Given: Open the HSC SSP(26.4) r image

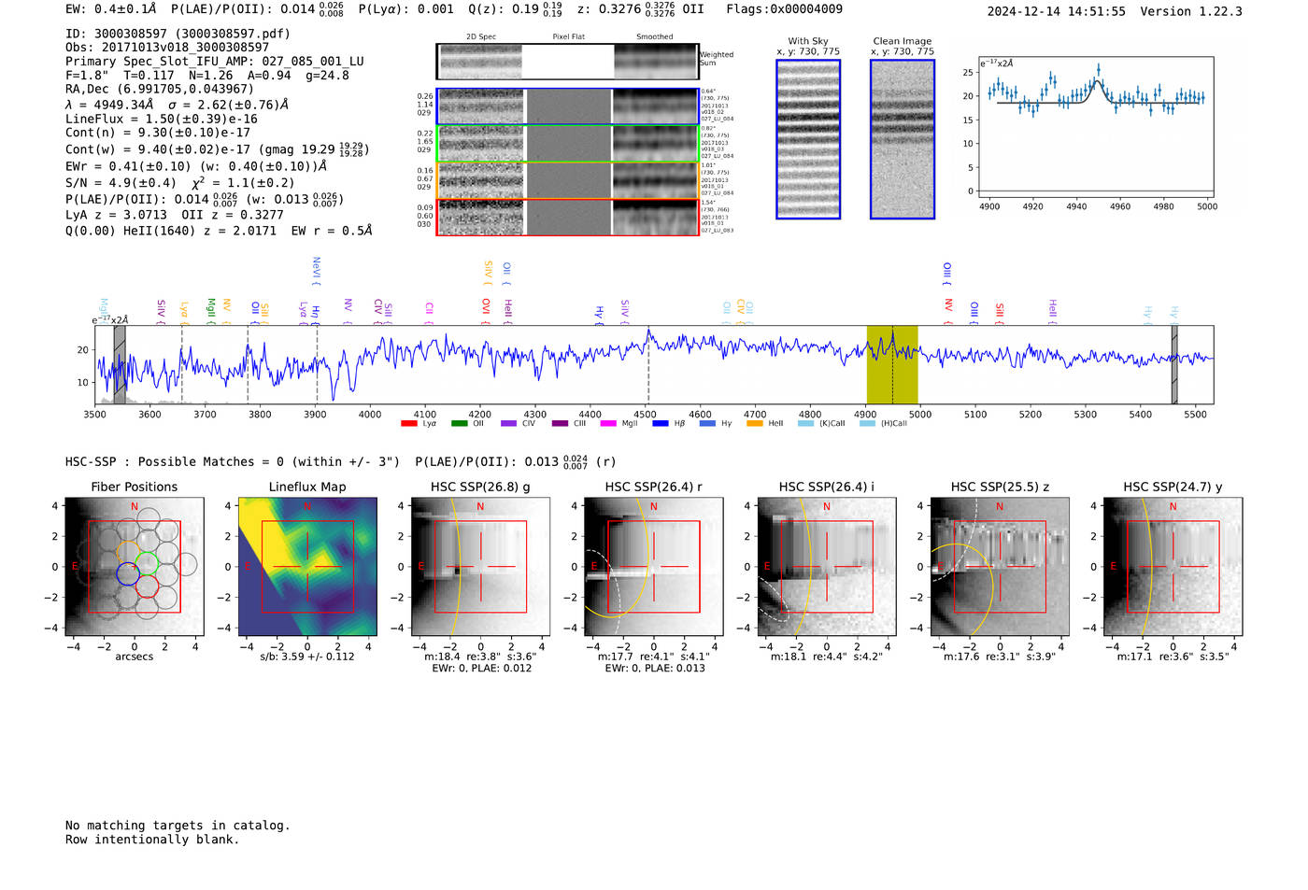Looking at the screenshot, I should click(x=654, y=567).
